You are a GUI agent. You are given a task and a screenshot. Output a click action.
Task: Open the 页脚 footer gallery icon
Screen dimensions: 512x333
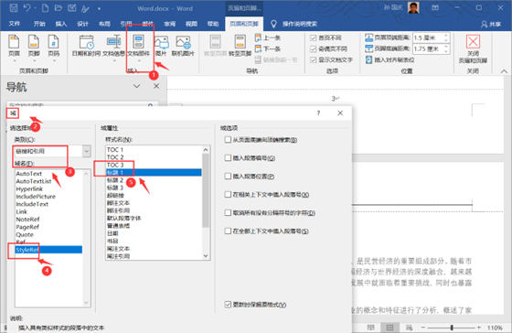point(34,42)
